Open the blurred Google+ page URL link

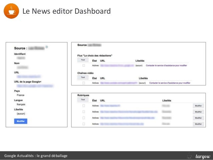(x=35, y=86)
